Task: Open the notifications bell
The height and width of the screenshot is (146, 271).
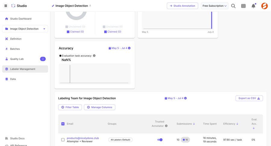Action: pos(253,6)
